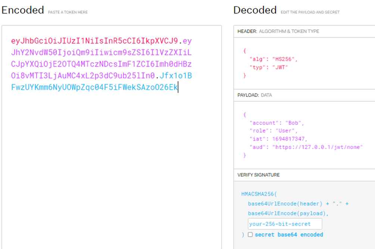Click the HEADER: ALGORITHM & TOKEN TYPE label
Image resolution: width=375 pixels, height=249 pixels.
tap(278, 31)
